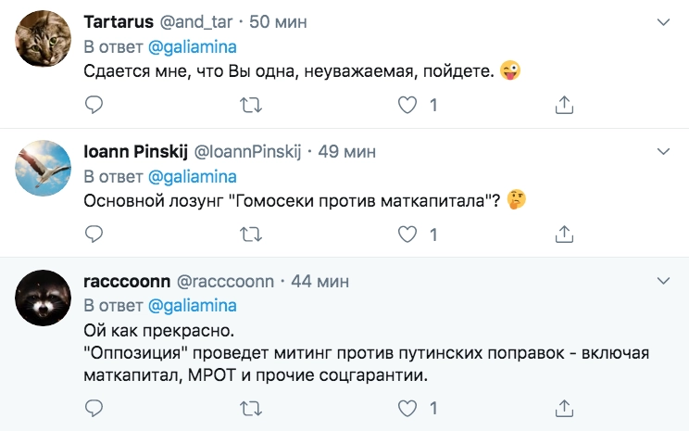Image resolution: width=689 pixels, height=431 pixels.
Task: Retweet racccoonn's tweet
Action: pos(250,408)
